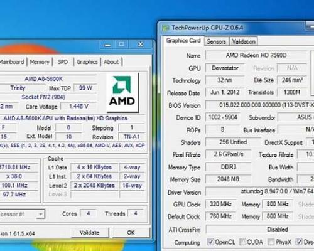Viewport: 314px width, 251px height.
Task: Toggle the OpenCL checkbox in GPU-Z
Action: (210, 242)
